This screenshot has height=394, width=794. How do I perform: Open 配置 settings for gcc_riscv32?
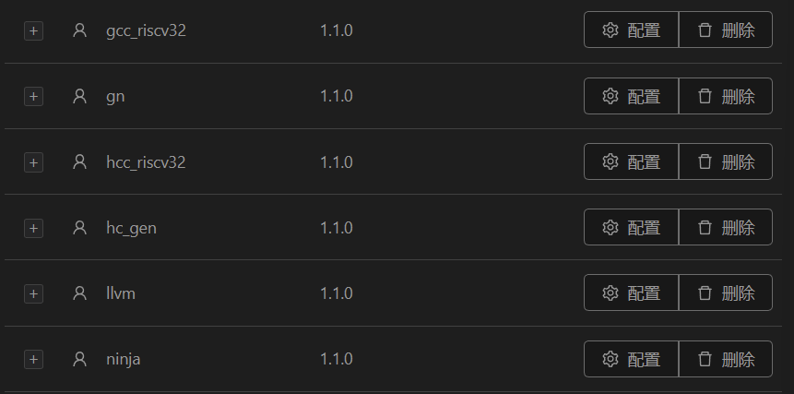(x=632, y=30)
